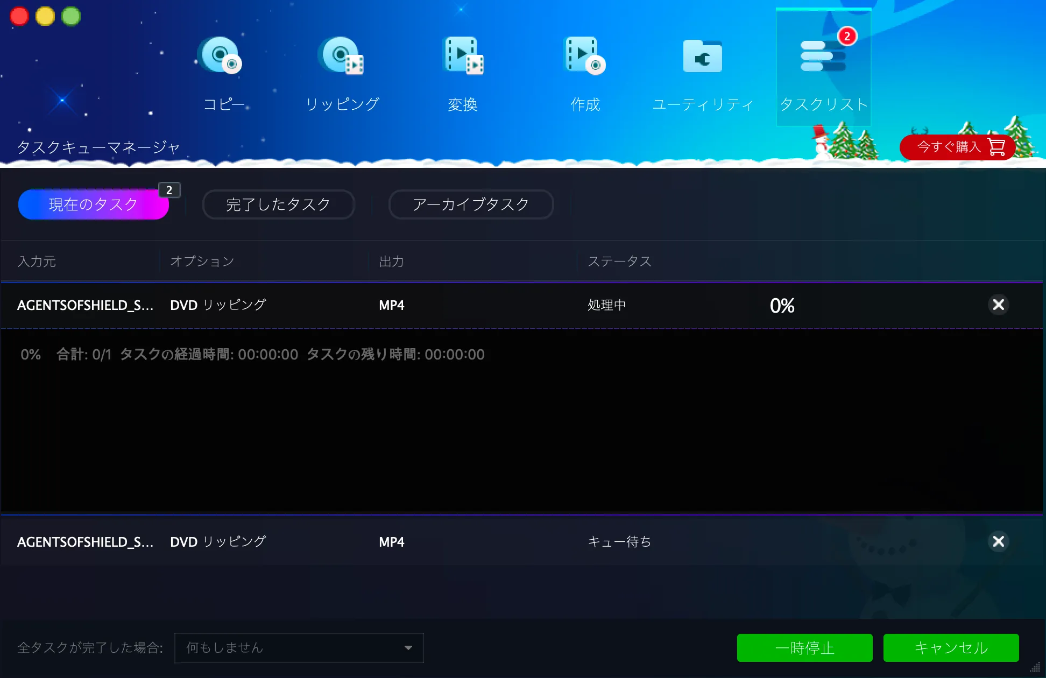
Task: Open the 作成 (Creator) module icon
Action: (x=584, y=55)
